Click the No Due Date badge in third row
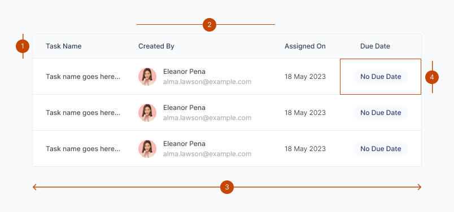The height and width of the screenshot is (212, 454). (381, 149)
